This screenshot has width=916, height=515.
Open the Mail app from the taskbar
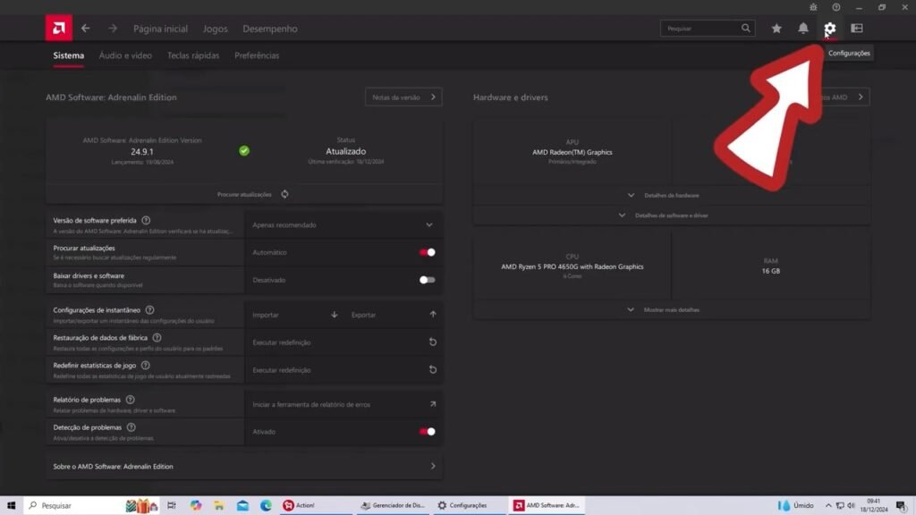tap(242, 505)
